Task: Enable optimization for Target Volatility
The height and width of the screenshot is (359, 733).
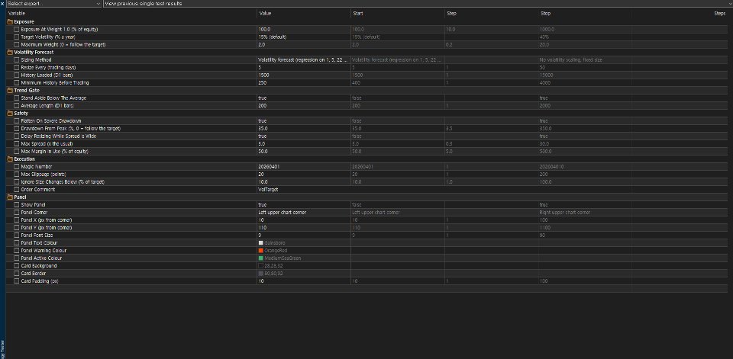Action: point(16,37)
